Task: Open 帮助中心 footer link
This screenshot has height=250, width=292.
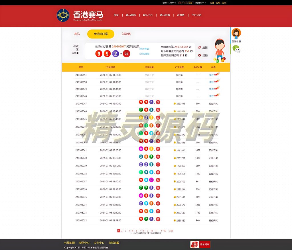Action: tap(84, 243)
